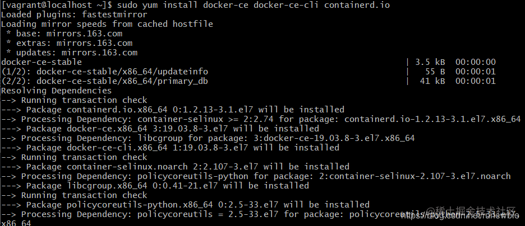525x226 pixels.
Task: Click the 'extras: mirrors.163.com' line
Action: click(x=69, y=43)
